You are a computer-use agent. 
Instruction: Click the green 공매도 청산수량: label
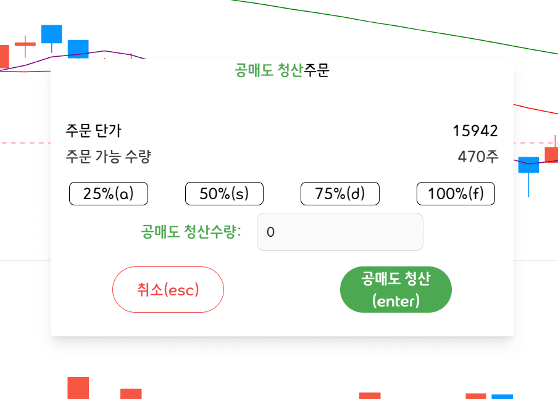(191, 232)
